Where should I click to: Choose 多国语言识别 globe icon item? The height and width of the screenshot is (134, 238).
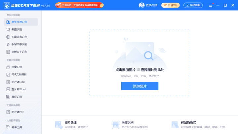click(x=20, y=37)
